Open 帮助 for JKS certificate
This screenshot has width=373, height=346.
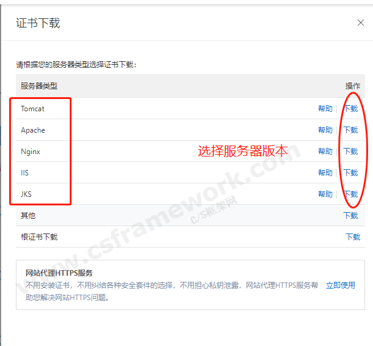tap(325, 194)
